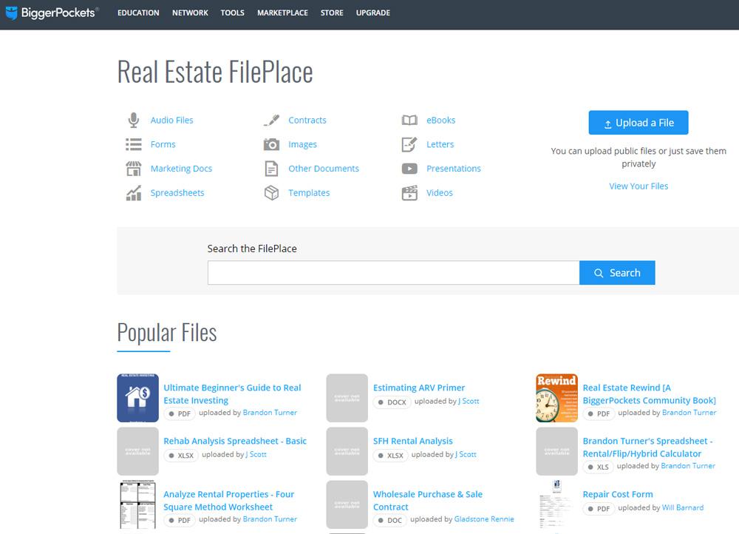The width and height of the screenshot is (739, 534).
Task: Click the camera icon beside Images
Action: 271,144
